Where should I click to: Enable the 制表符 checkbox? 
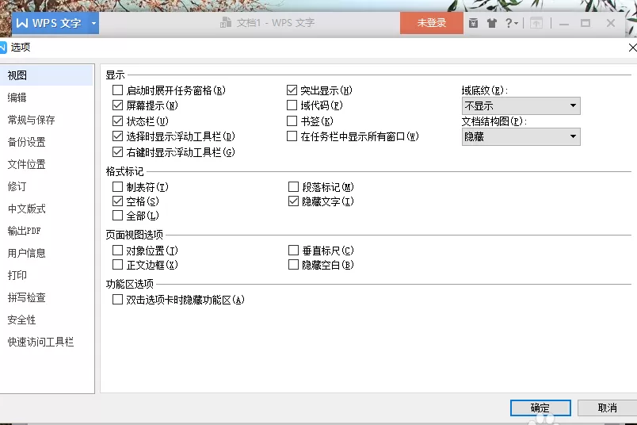pyautogui.click(x=117, y=186)
